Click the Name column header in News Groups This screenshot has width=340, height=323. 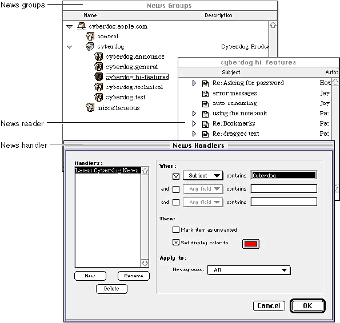tap(90, 15)
